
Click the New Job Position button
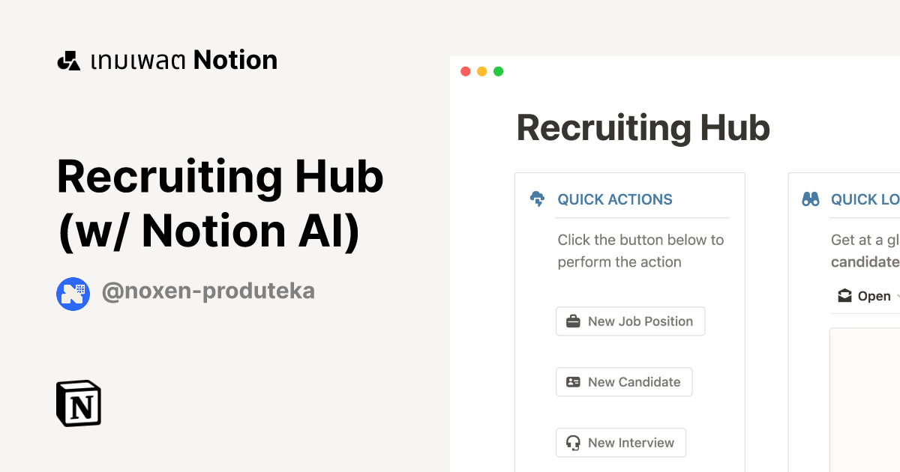630,321
